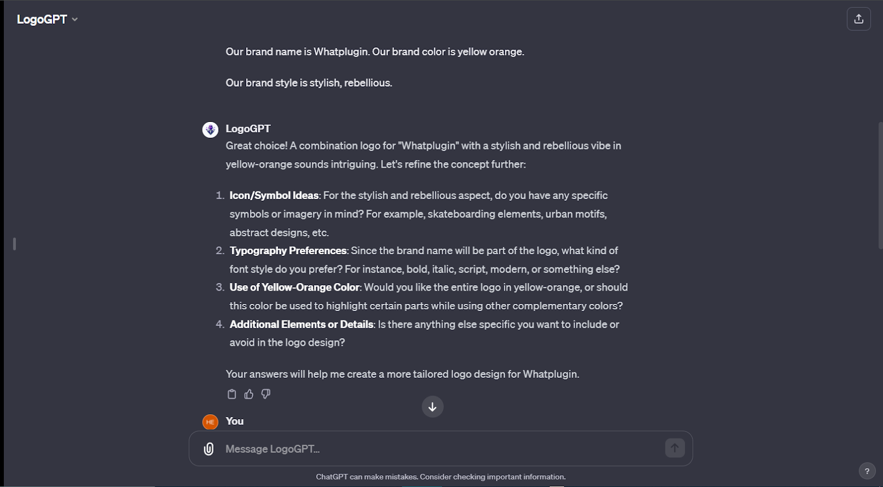Screen dimensions: 883x487
Task: Copy the LogoGPT response
Action: [232, 394]
